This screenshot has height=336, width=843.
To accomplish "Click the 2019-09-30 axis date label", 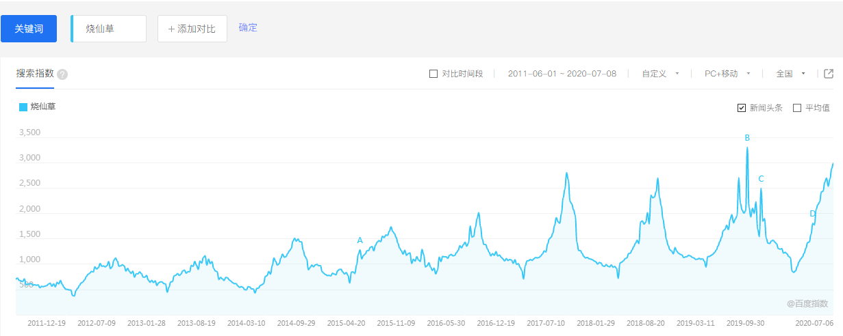I will click(746, 323).
